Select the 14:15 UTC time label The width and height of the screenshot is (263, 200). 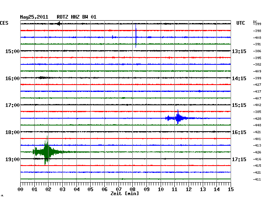tap(239, 79)
